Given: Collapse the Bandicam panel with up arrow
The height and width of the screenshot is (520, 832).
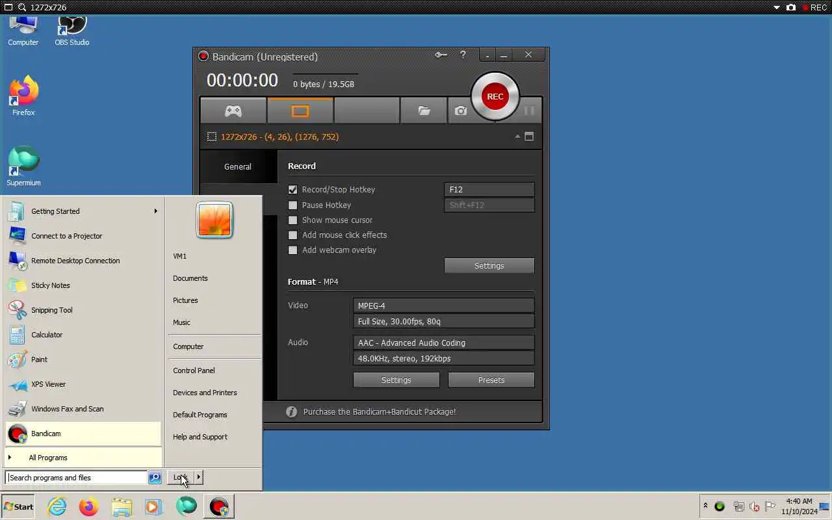Looking at the screenshot, I should pyautogui.click(x=517, y=136).
